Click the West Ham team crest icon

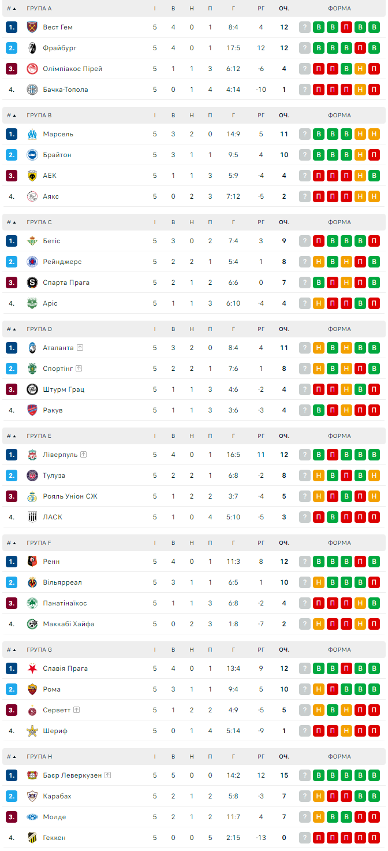coord(32,27)
